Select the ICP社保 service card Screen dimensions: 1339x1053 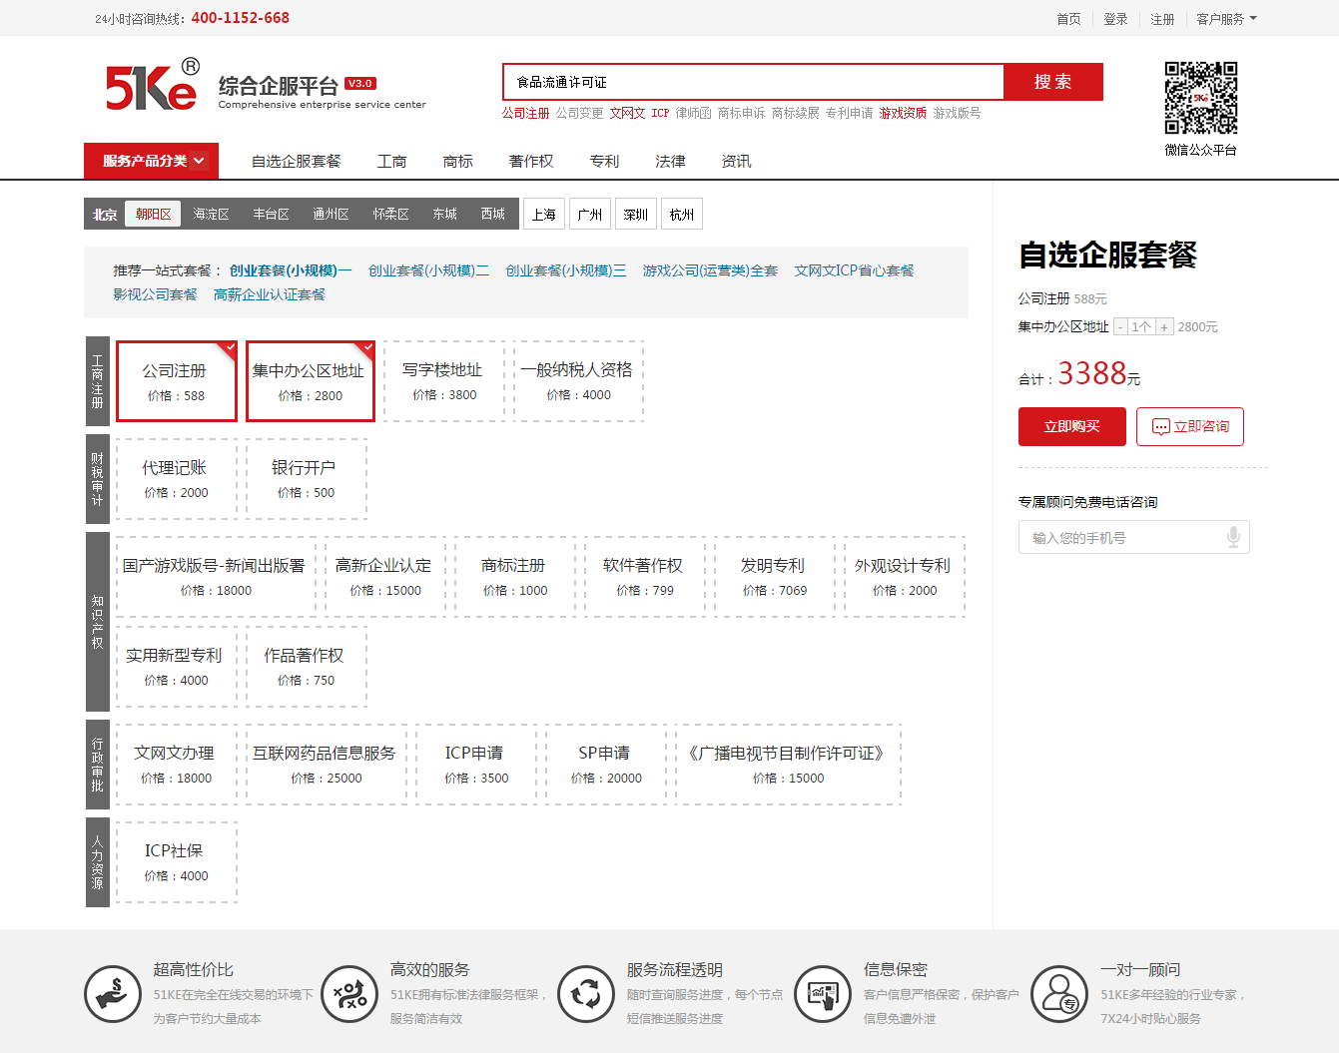click(177, 862)
